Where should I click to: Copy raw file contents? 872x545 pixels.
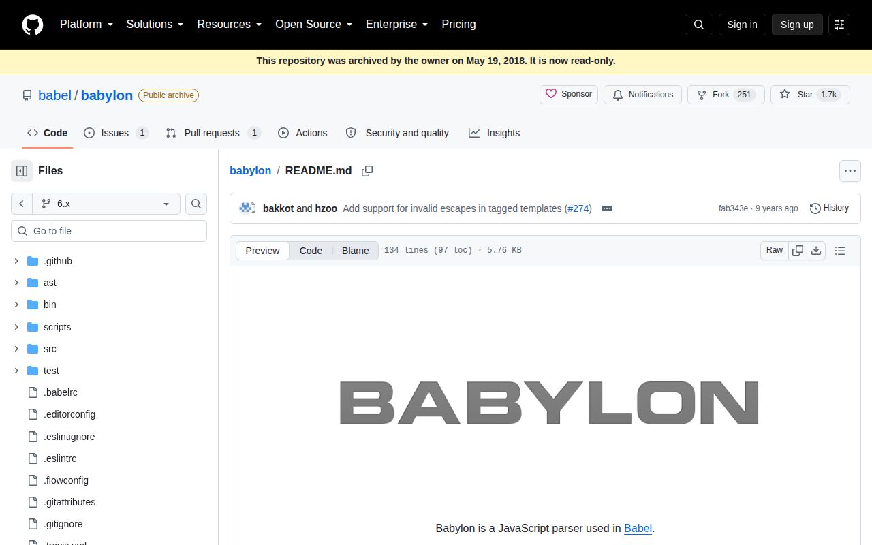click(798, 251)
